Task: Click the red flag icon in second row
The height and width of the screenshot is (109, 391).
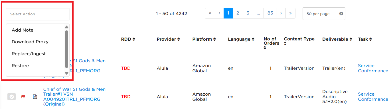Action: pyautogui.click(x=23, y=97)
